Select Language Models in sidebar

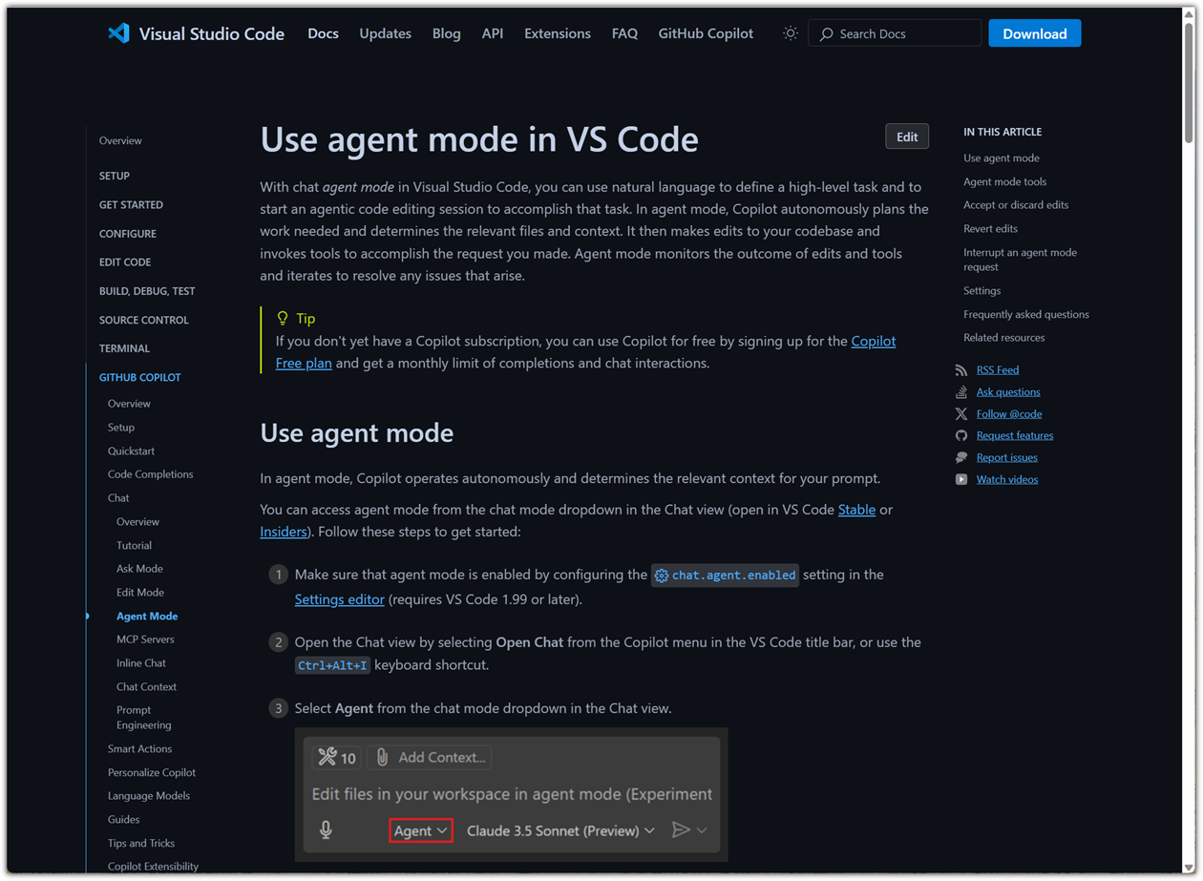click(x=149, y=796)
